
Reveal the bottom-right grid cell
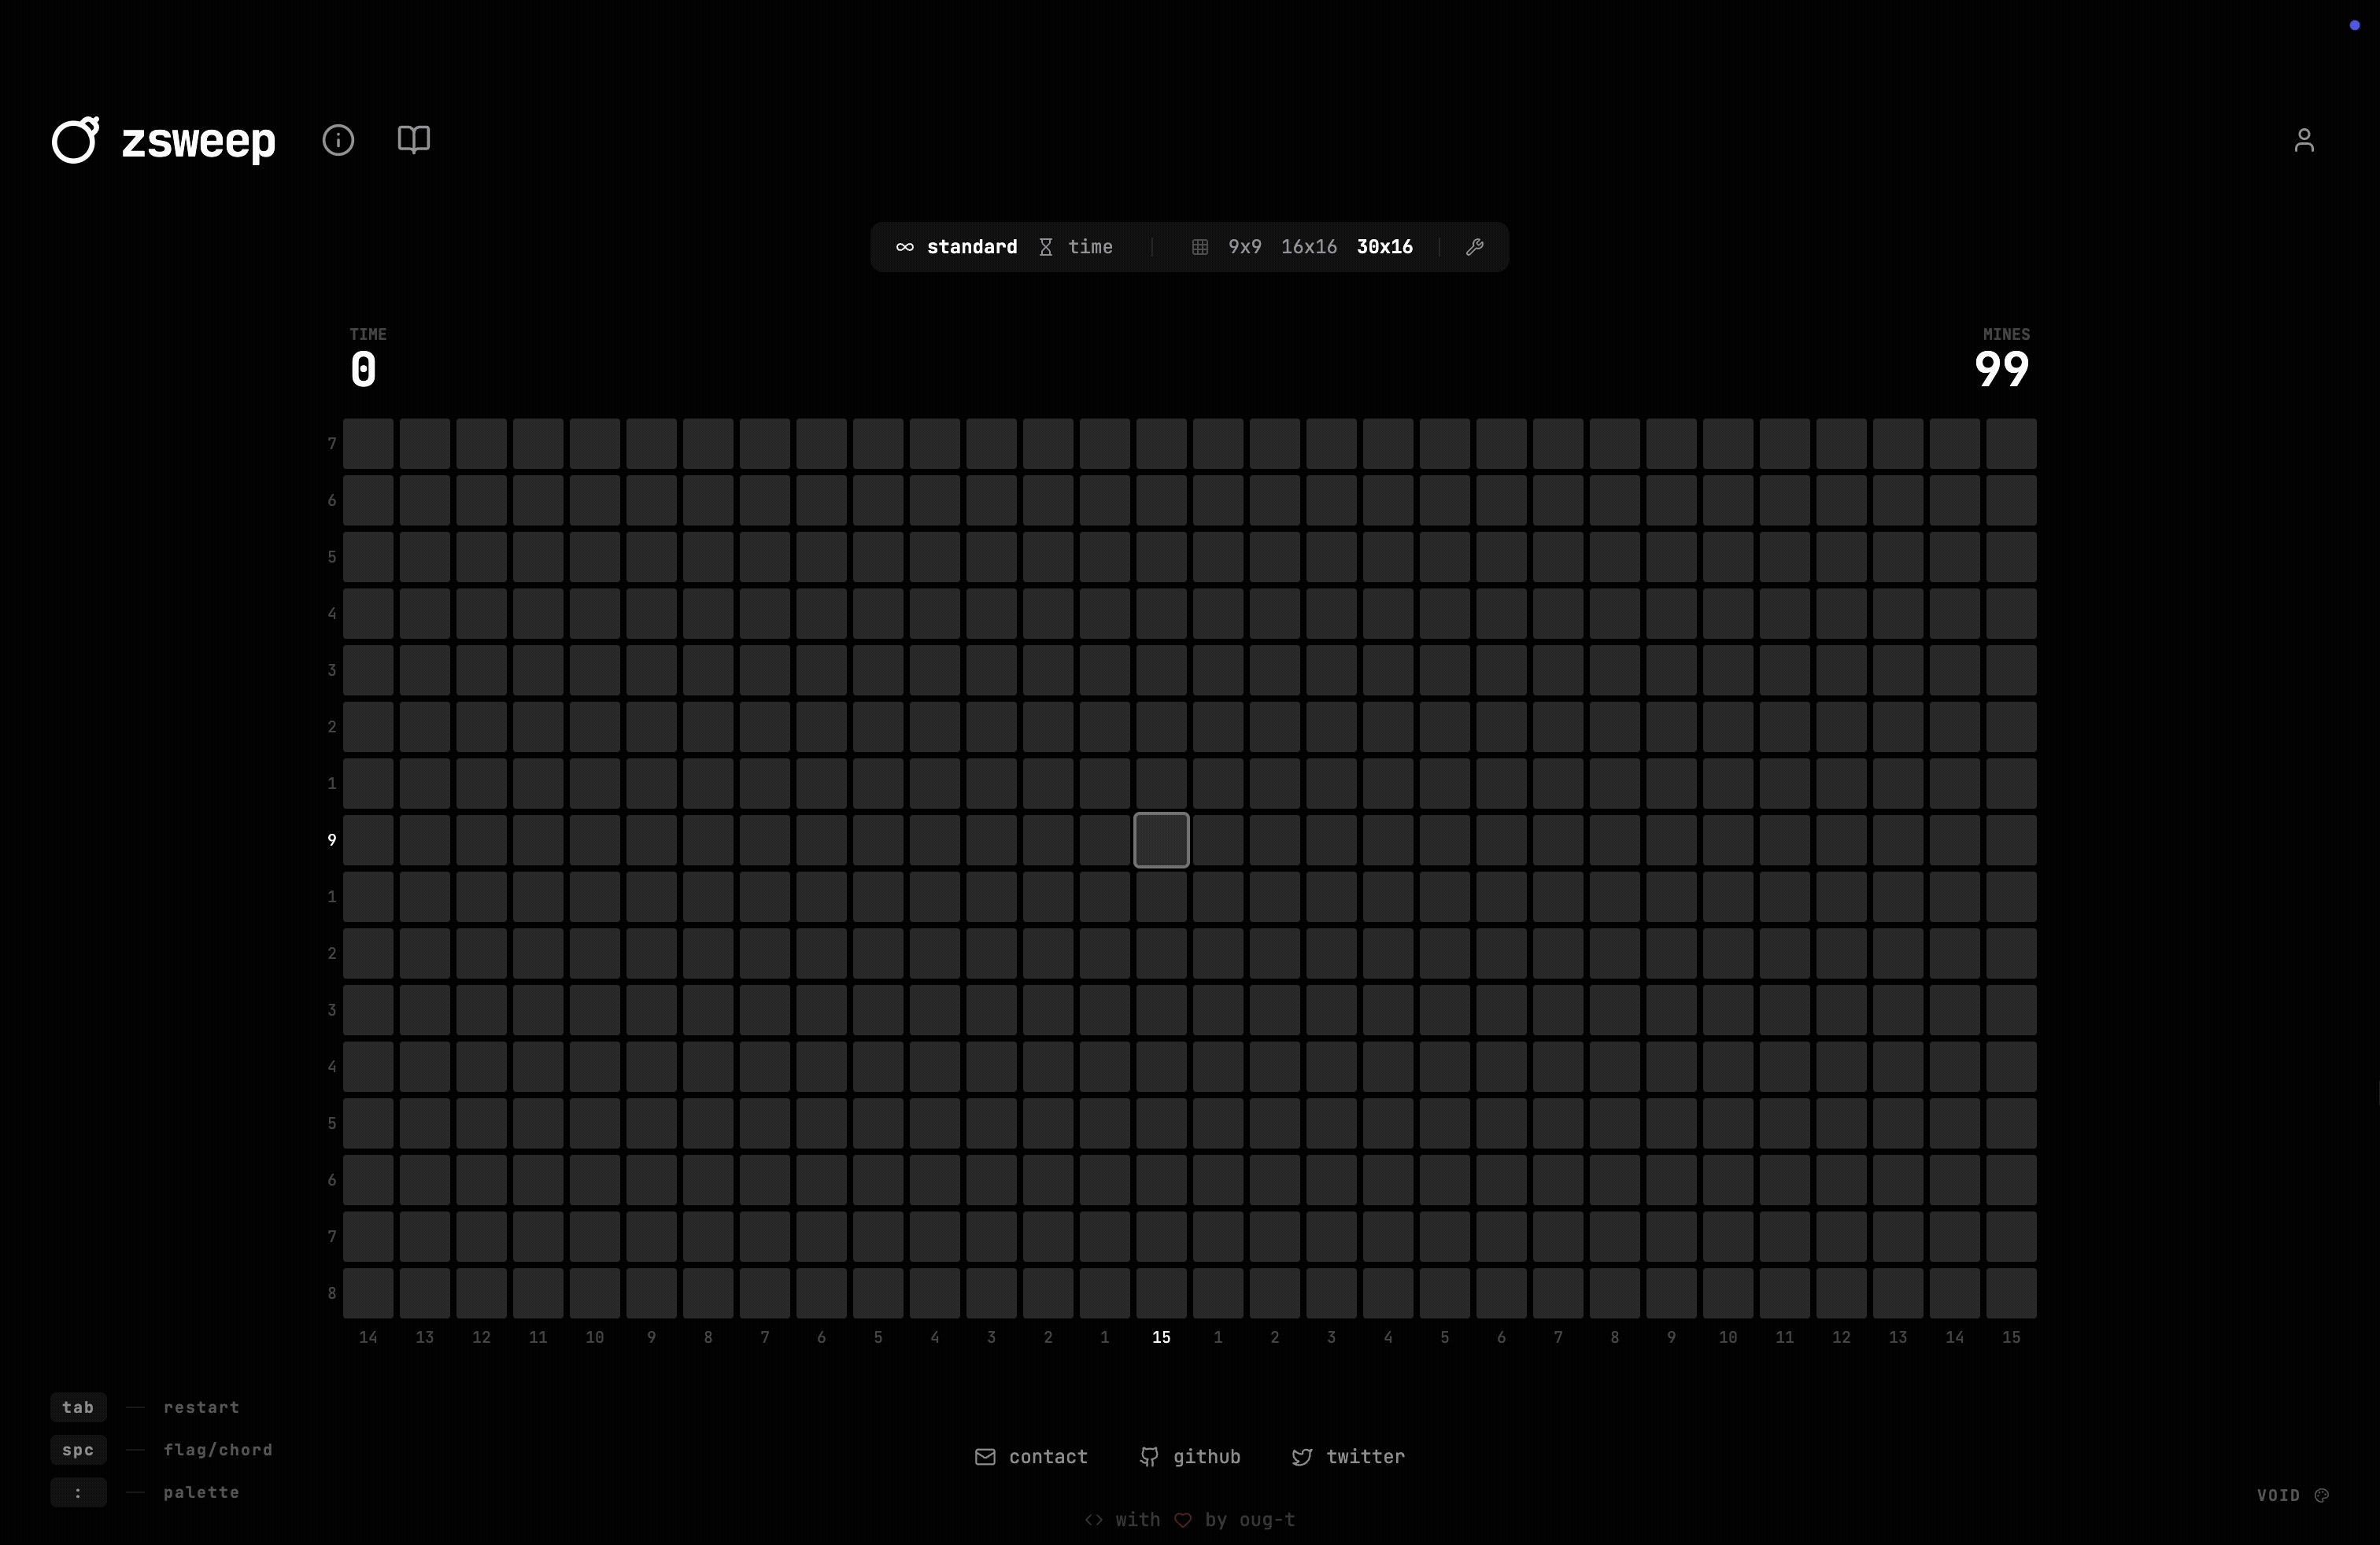tap(2011, 1293)
